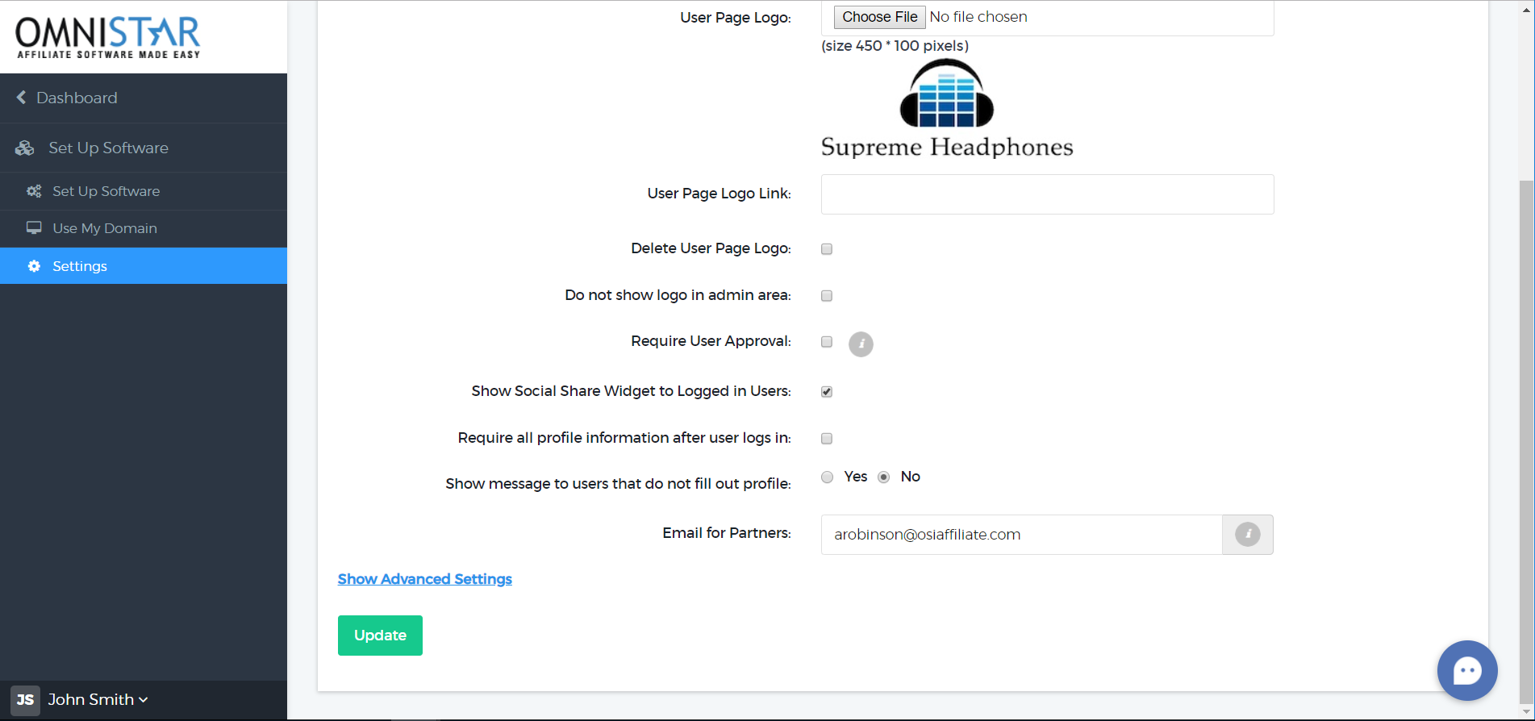The width and height of the screenshot is (1535, 721).
Task: Select No for show message to users
Action: (x=884, y=477)
